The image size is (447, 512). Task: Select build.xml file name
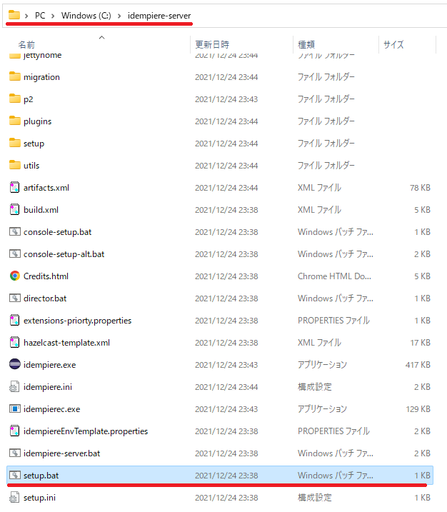pos(41,210)
